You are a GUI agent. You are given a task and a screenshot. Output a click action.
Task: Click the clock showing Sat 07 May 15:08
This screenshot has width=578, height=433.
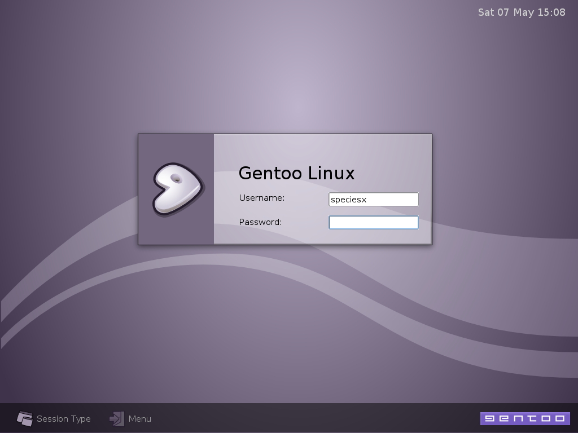click(x=522, y=12)
